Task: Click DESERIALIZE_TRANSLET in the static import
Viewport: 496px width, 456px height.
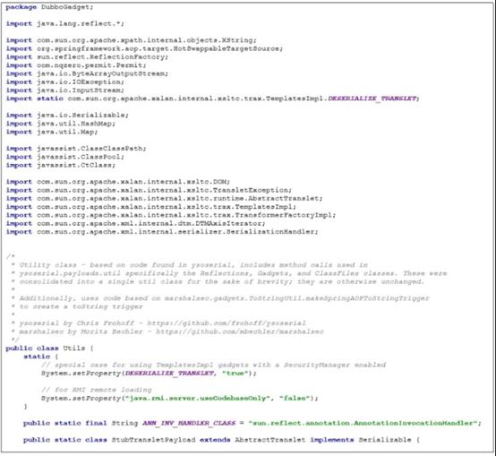Action: [x=372, y=99]
